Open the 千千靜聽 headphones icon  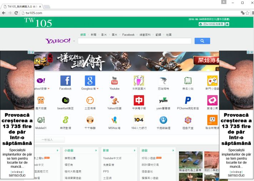point(90,120)
